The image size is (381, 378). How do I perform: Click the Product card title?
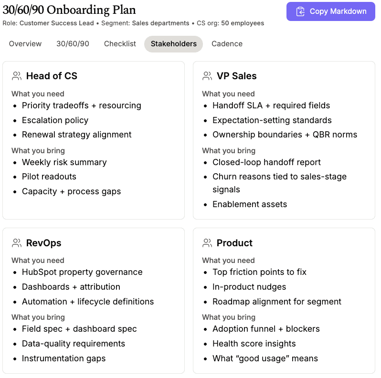[234, 243]
